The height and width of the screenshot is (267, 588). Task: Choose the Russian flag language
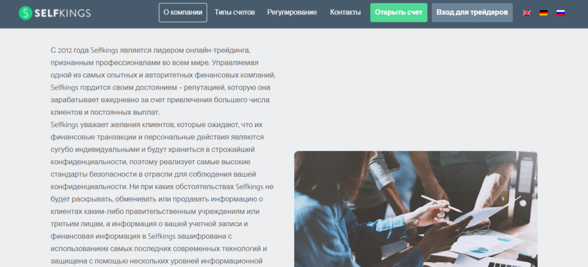pos(560,13)
